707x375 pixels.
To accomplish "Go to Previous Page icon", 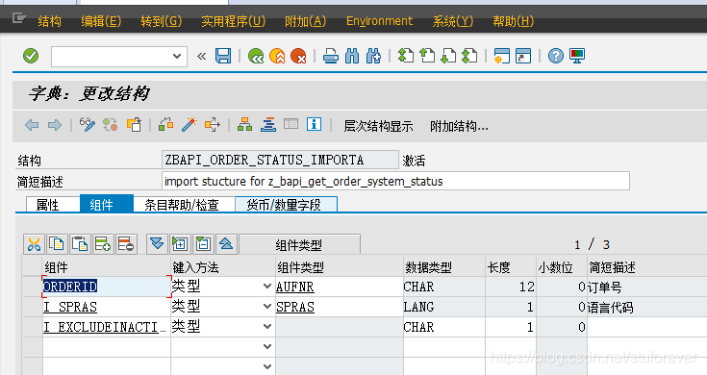I will [x=427, y=57].
